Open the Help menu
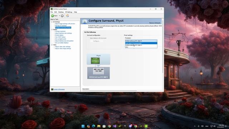 75,12
